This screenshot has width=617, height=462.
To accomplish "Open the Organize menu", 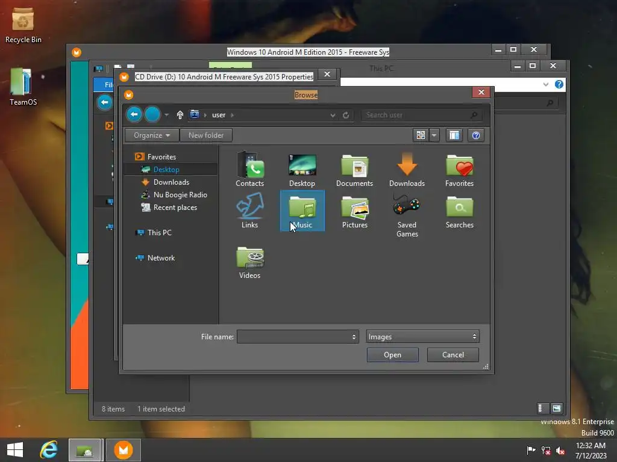I will 151,135.
